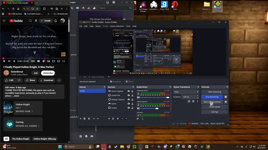Toggle lock on Game source
This screenshot has height=150, width=268.
pos(132,103)
